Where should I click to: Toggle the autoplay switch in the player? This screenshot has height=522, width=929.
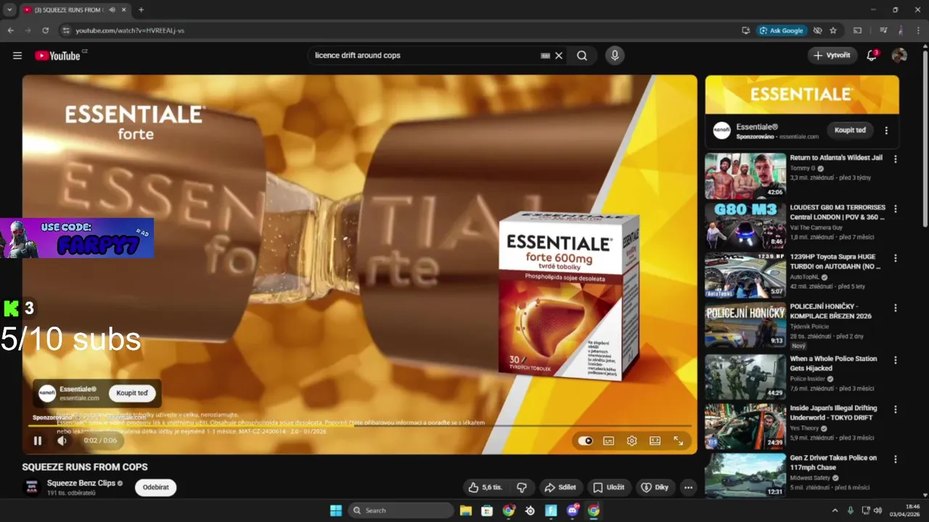[586, 441]
